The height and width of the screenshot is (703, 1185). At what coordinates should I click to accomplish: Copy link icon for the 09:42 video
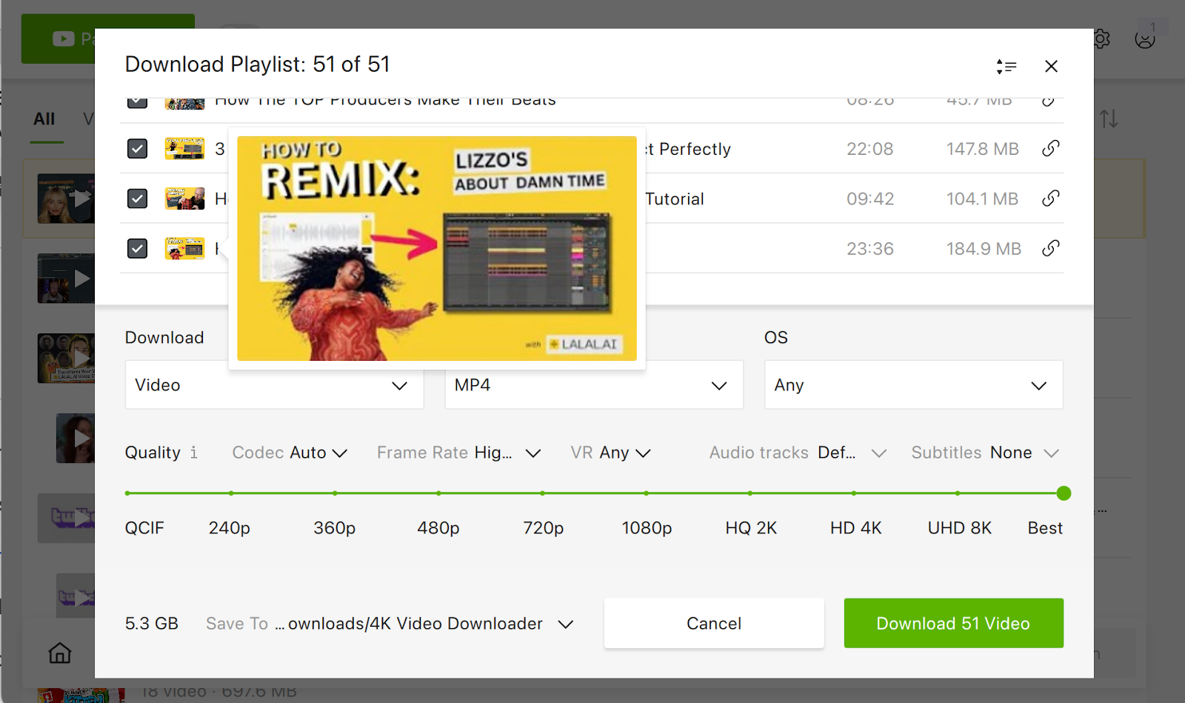[1050, 199]
